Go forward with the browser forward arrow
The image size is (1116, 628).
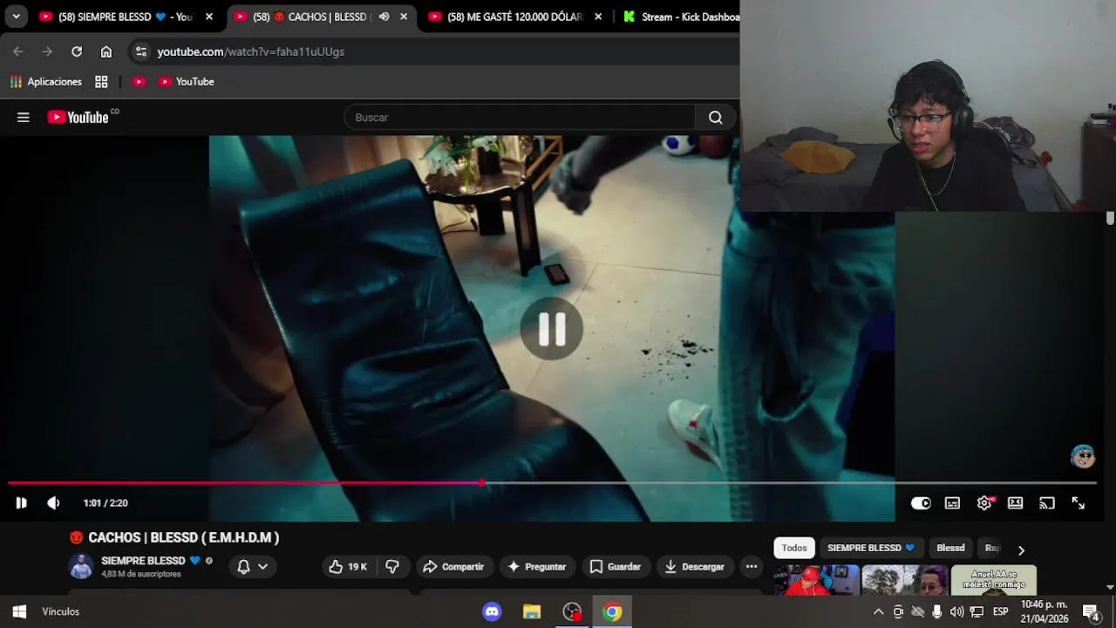point(48,51)
